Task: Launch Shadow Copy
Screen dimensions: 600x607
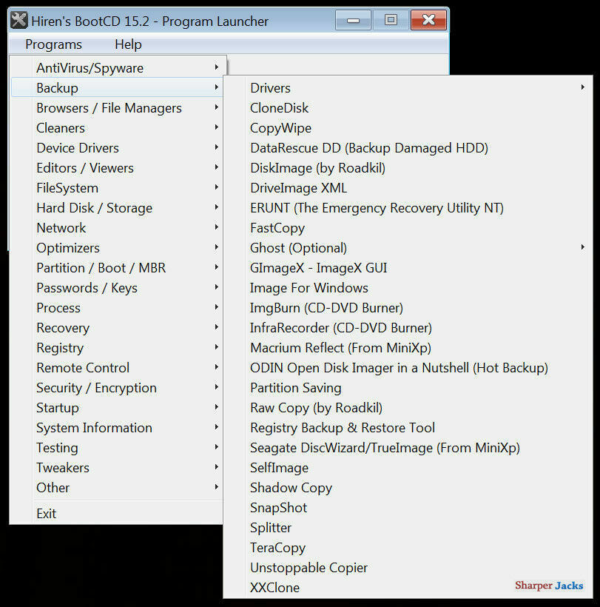Action: (408, 488)
